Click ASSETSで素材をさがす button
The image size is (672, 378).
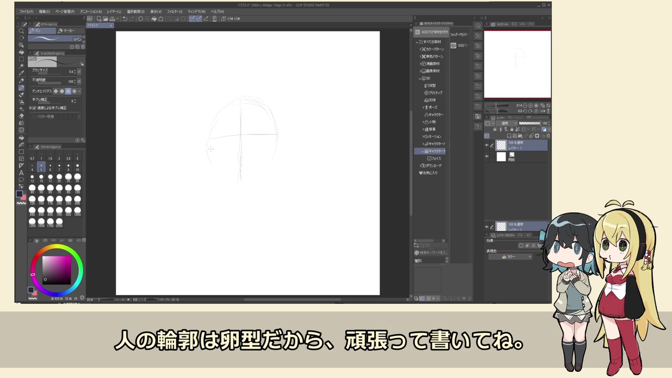tap(434, 32)
